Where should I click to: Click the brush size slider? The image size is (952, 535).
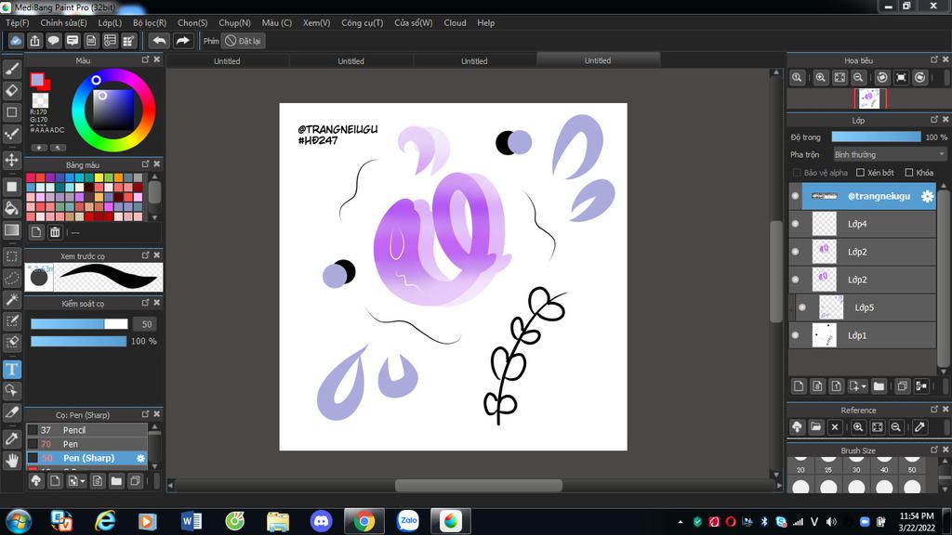tap(80, 324)
